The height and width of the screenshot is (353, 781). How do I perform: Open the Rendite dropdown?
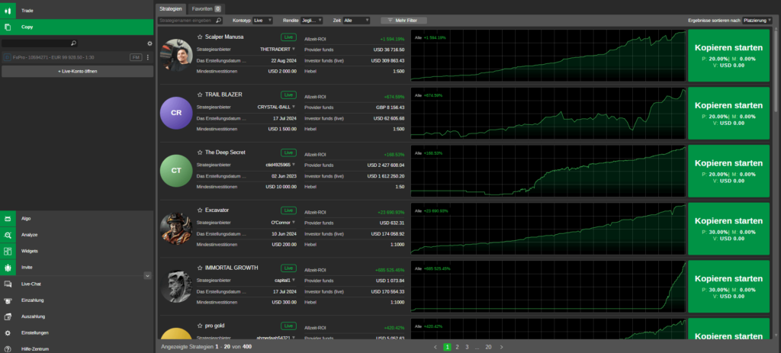pyautogui.click(x=312, y=21)
